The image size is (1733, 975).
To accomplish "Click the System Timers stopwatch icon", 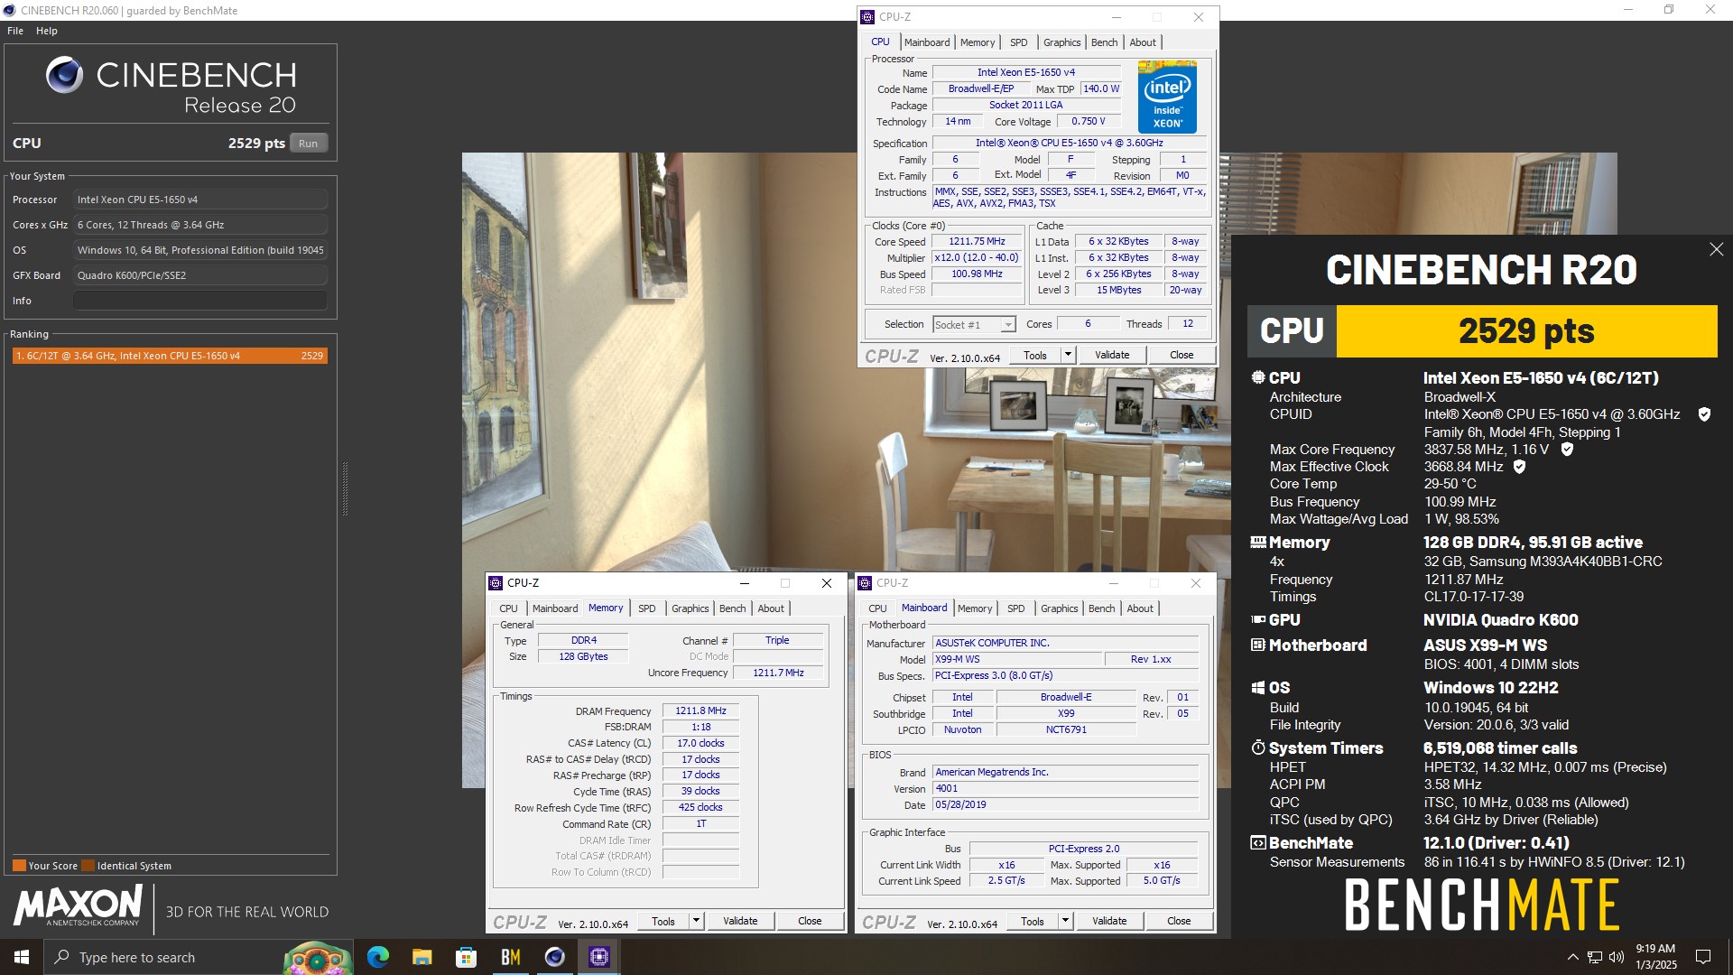I will [1258, 748].
